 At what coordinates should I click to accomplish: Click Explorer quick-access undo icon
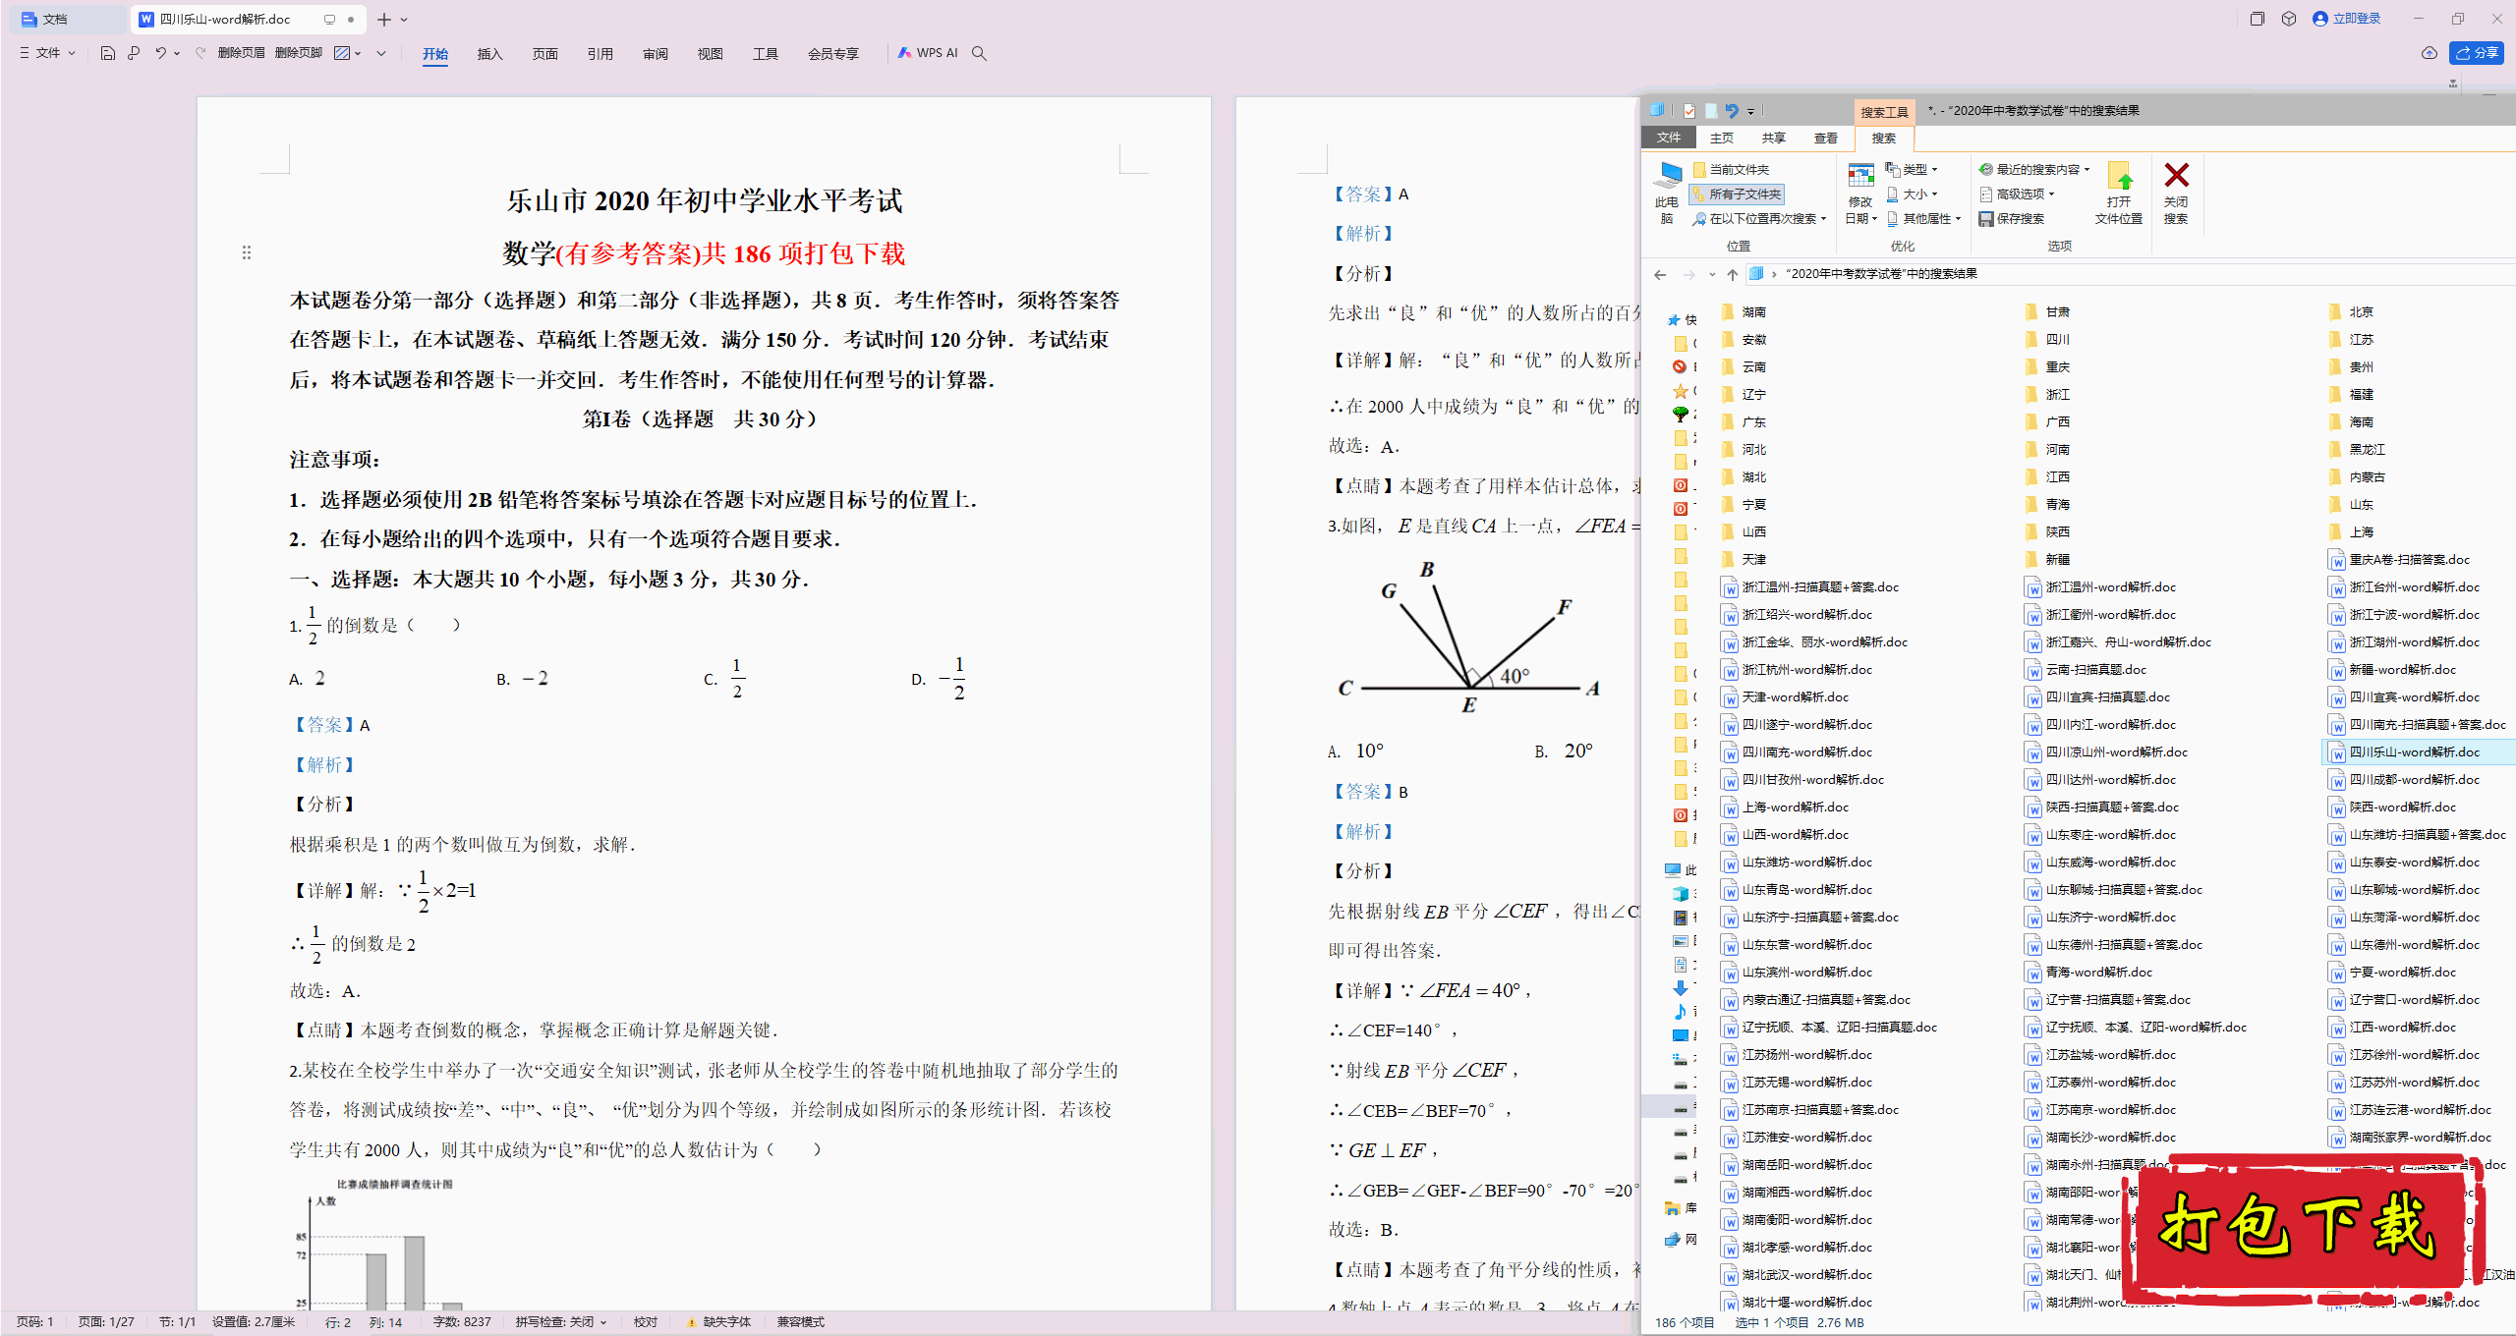(x=1732, y=110)
